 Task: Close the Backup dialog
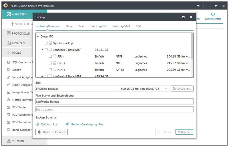point(191,17)
